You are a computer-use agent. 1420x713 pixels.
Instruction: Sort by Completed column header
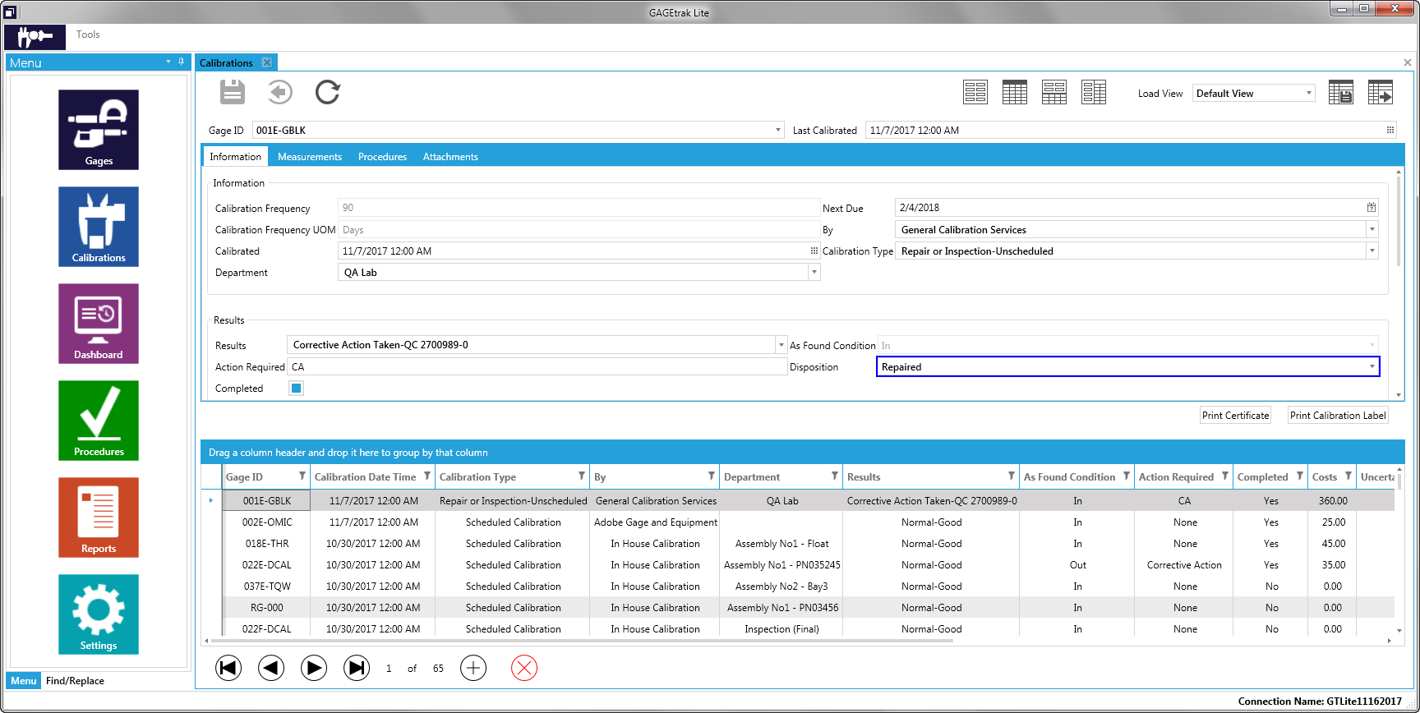click(1262, 476)
